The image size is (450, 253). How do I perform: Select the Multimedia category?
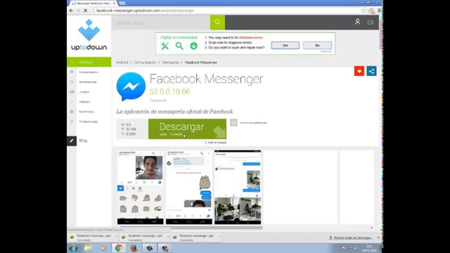[x=86, y=111]
